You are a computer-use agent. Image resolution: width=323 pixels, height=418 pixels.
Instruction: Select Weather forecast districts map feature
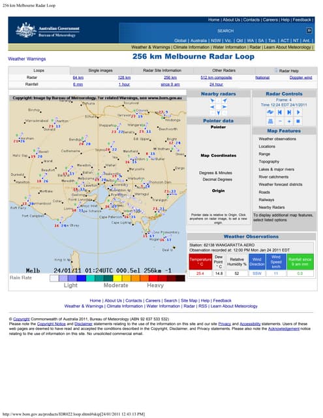pyautogui.click(x=281, y=184)
